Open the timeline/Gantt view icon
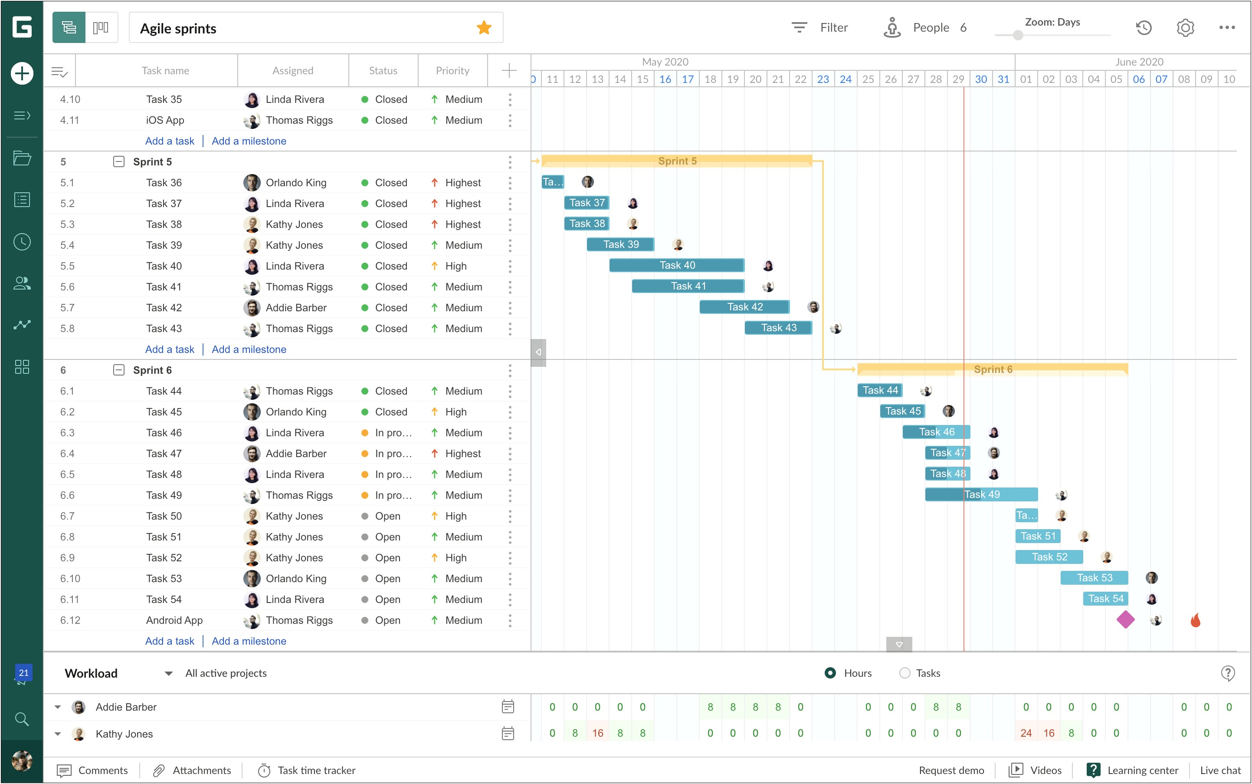 [68, 27]
